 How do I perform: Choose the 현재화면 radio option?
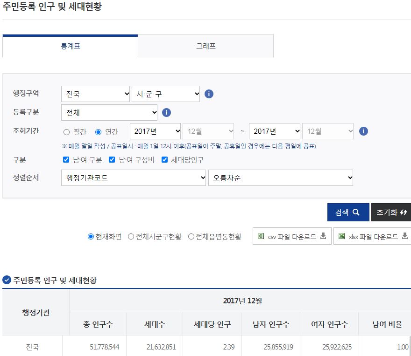pyautogui.click(x=91, y=236)
